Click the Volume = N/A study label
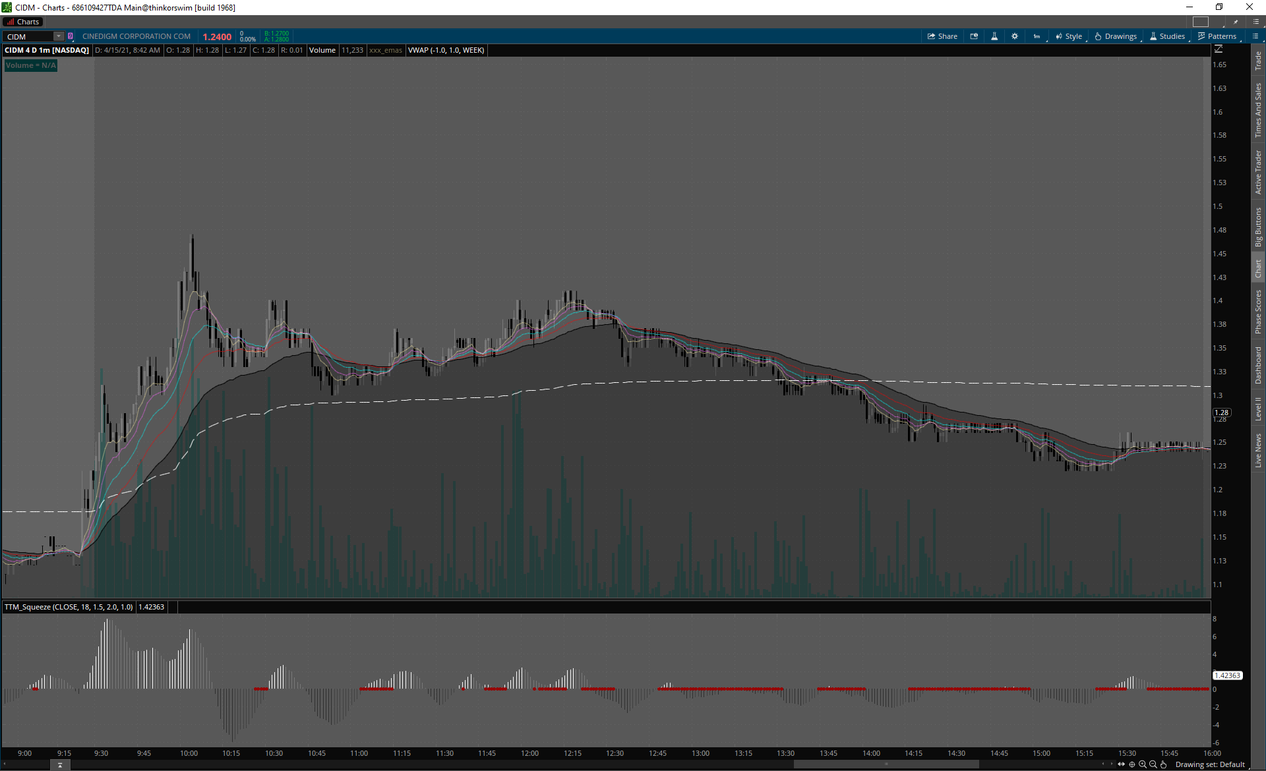Screen dimensions: 1266x771 [31, 65]
